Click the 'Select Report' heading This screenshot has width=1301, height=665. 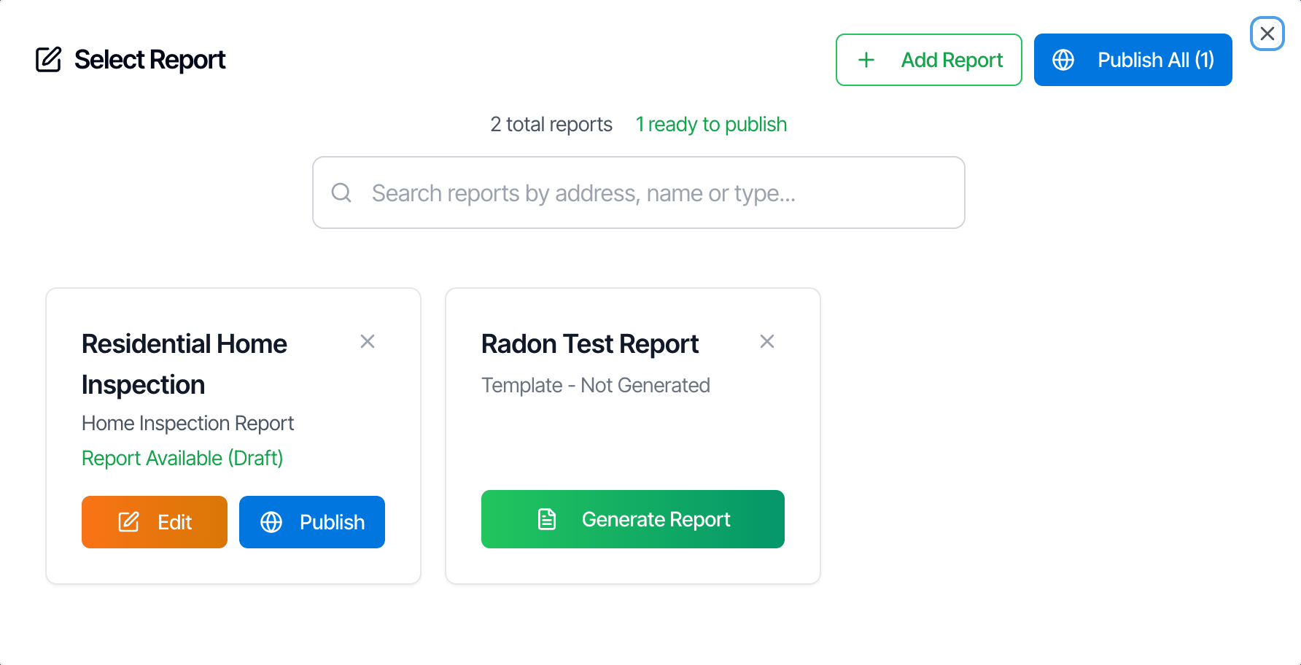(x=150, y=60)
